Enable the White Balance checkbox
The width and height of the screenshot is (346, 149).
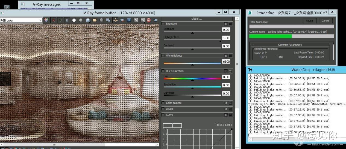(x=163, y=56)
